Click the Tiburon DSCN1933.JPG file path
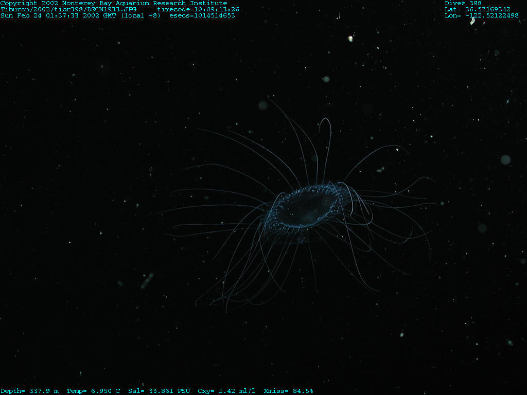Viewport: 527px width, 395px height. pos(68,9)
